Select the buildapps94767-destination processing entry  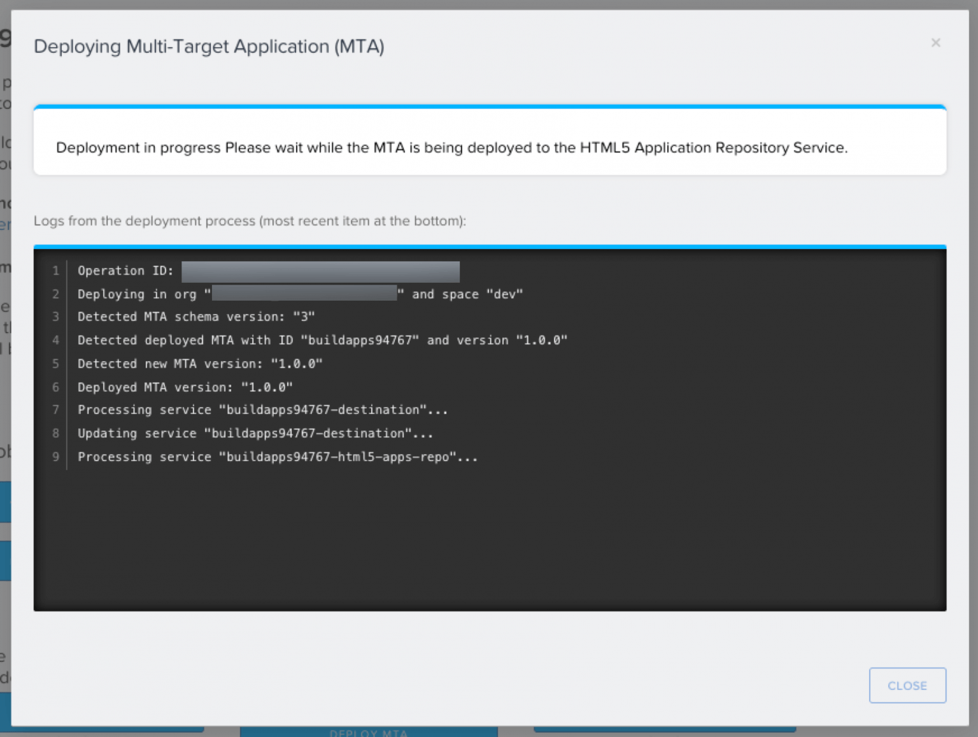coord(262,410)
